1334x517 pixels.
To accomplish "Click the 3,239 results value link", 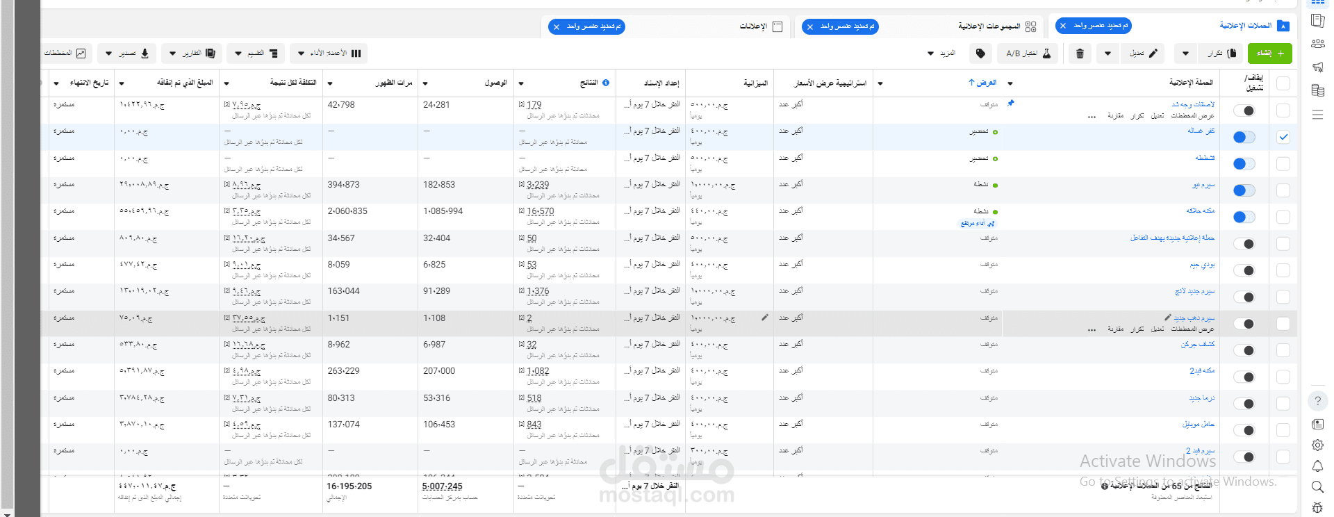I will click(538, 185).
